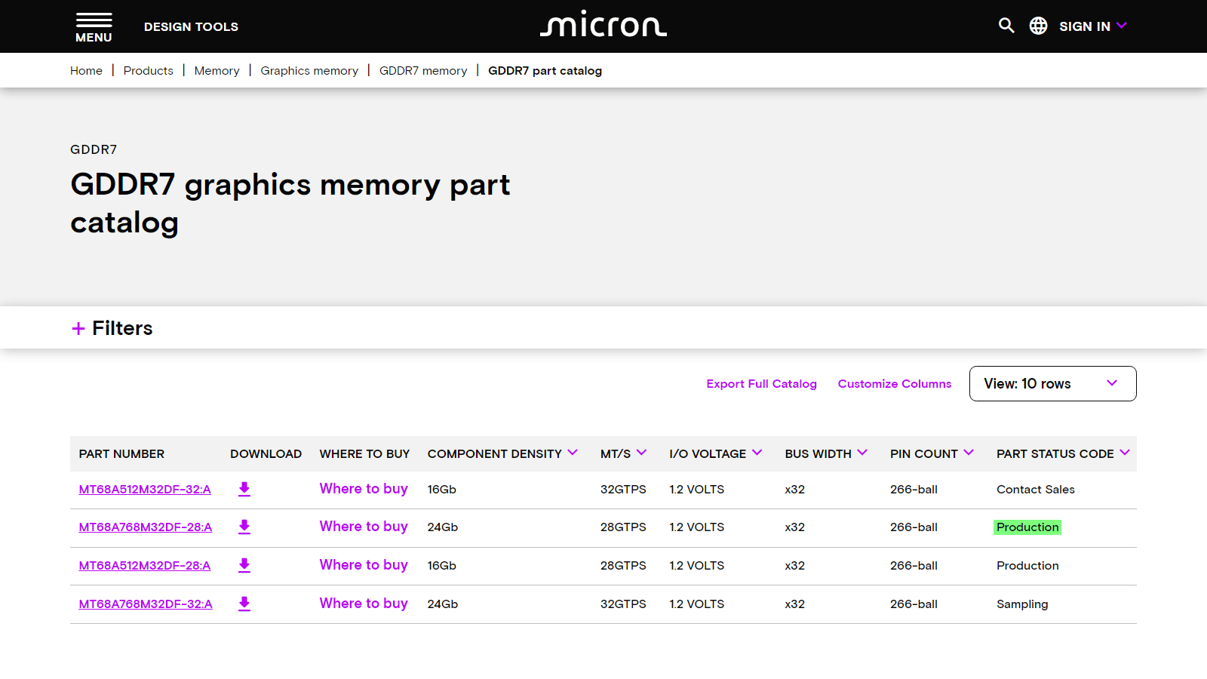1207x679 pixels.
Task: Click Export Full Catalog link
Action: pyautogui.click(x=761, y=384)
